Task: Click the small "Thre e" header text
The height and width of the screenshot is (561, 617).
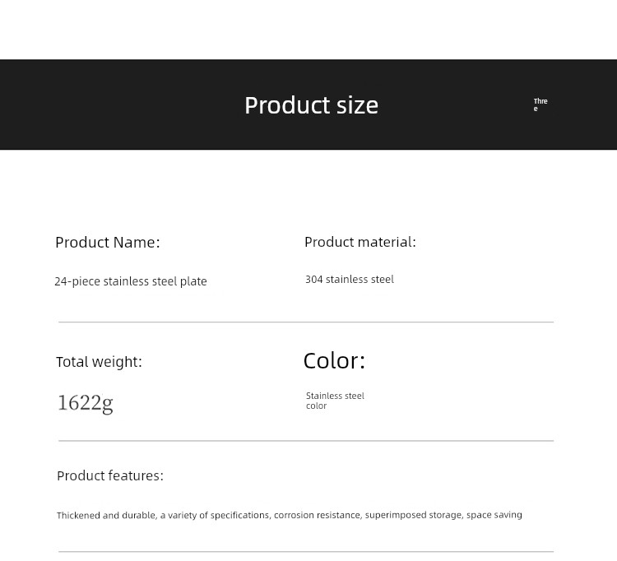Action: (x=540, y=104)
